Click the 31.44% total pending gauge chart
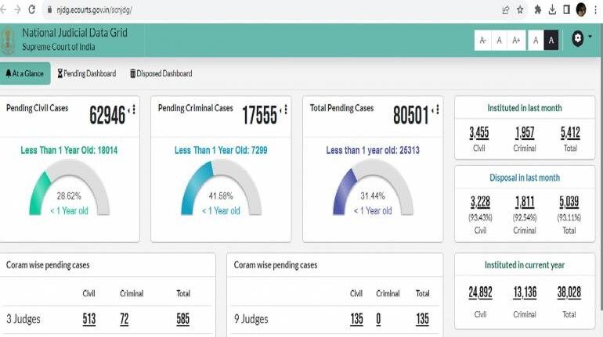Viewport: 603px width, 337px height. tap(373, 188)
